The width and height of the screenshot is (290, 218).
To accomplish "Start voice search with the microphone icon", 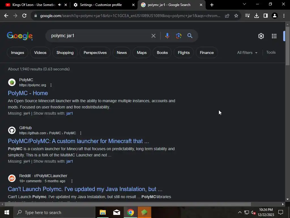I will tap(167, 36).
